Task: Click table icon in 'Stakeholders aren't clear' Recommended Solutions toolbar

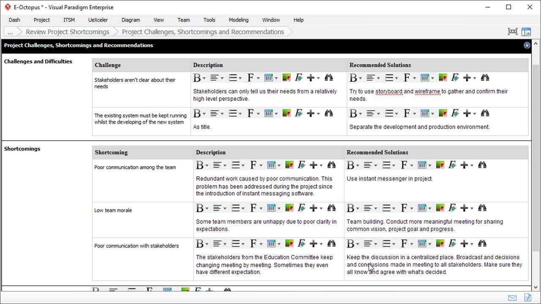Action: pos(425,78)
